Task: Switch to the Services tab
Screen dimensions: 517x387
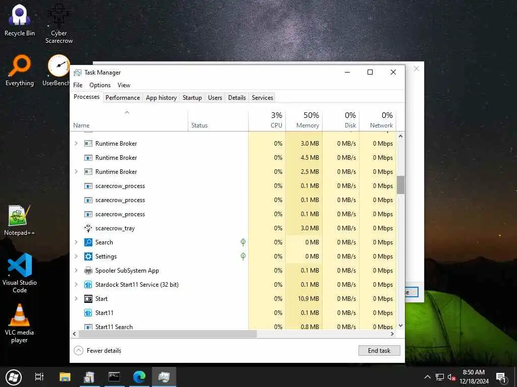Action: (263, 98)
